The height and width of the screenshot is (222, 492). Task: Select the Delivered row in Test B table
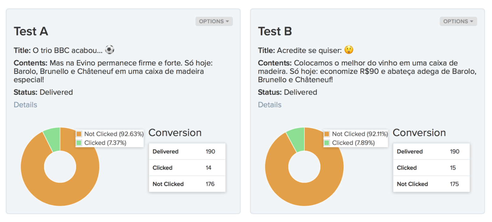[x=431, y=152]
